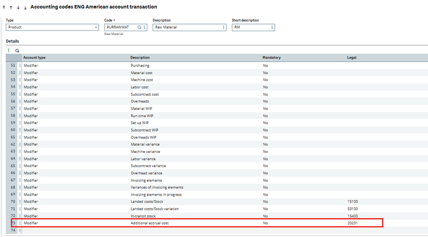Viewport: 428px width, 237px height.
Task: Open row 74 empty line actions menu
Action: (x=20, y=230)
